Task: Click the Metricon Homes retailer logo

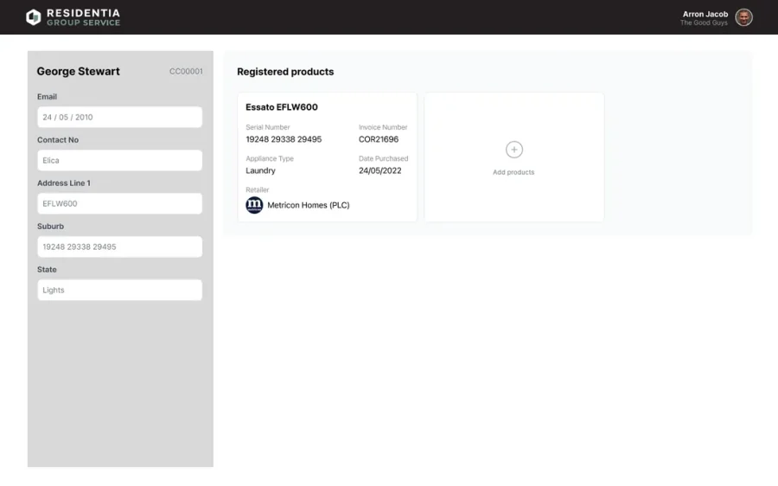Action: 254,205
